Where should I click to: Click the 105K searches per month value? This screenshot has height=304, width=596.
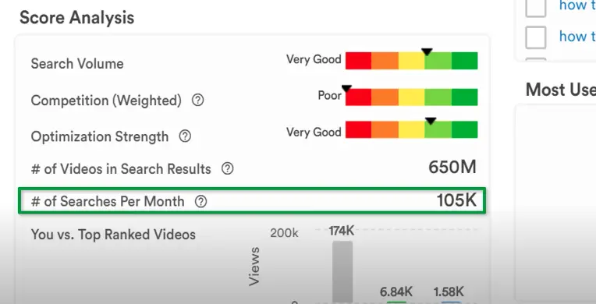[456, 200]
